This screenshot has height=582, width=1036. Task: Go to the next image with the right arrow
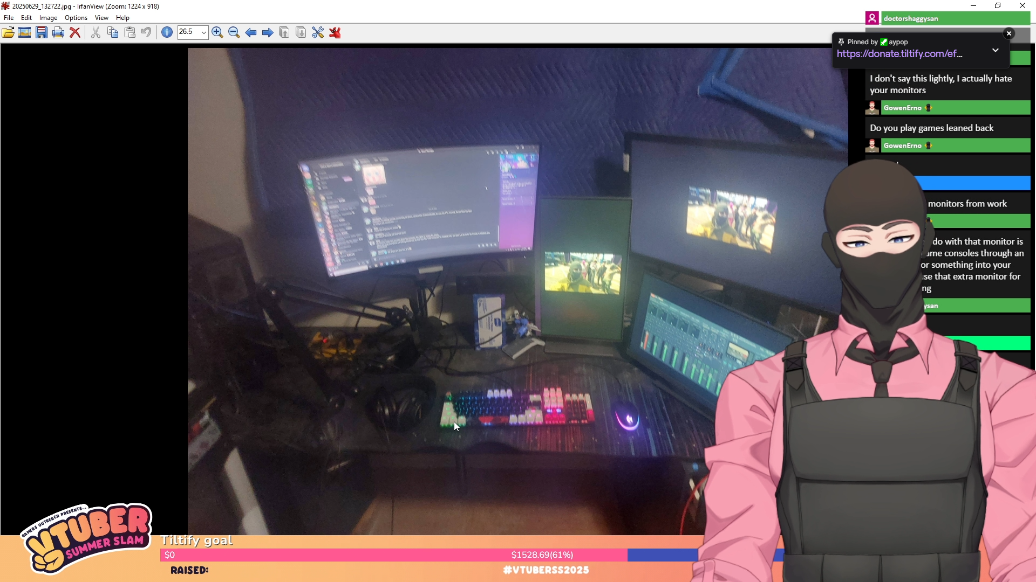[x=268, y=32]
